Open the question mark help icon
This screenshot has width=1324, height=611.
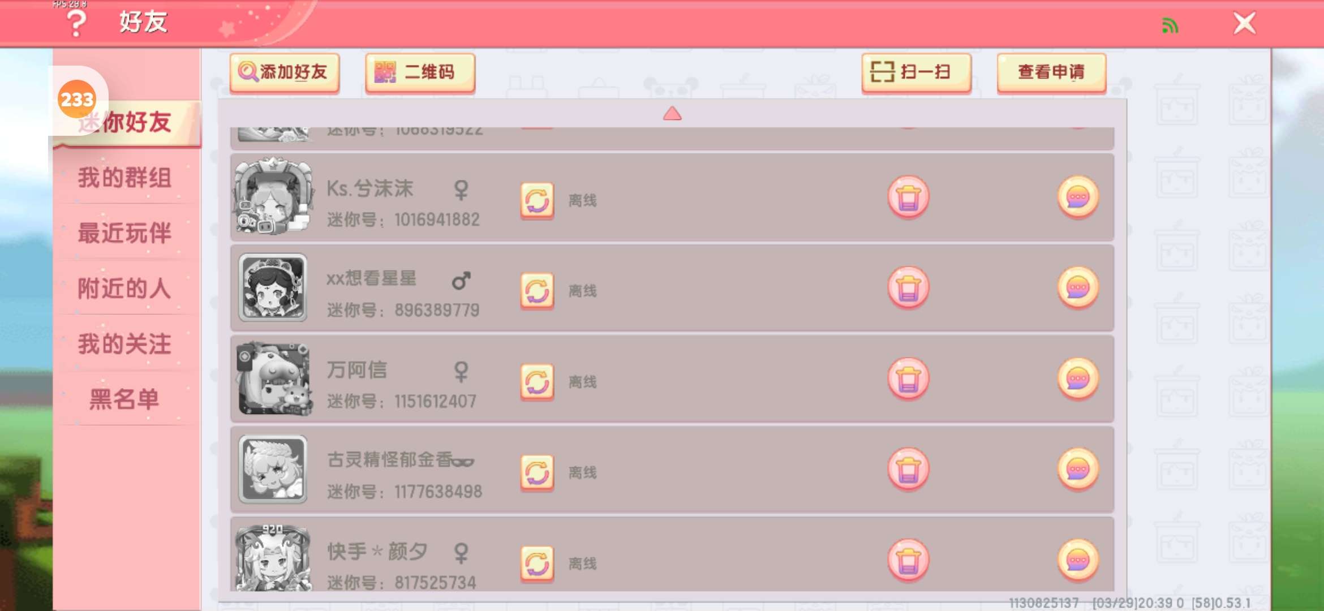click(x=76, y=23)
